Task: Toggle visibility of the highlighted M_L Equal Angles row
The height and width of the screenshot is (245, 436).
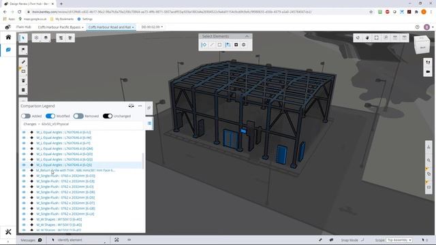Action: point(24,165)
